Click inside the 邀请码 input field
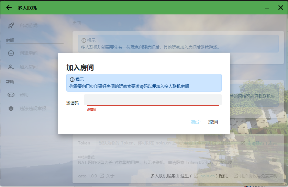The height and width of the screenshot is (187, 288). coord(153,100)
